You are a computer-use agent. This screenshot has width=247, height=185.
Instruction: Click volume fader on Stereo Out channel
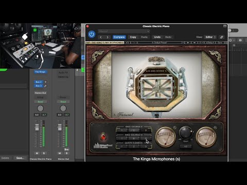[x=60, y=127]
